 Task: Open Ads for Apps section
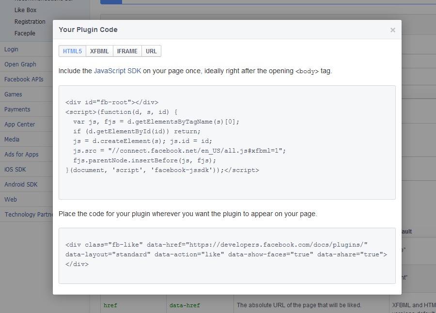(x=21, y=155)
